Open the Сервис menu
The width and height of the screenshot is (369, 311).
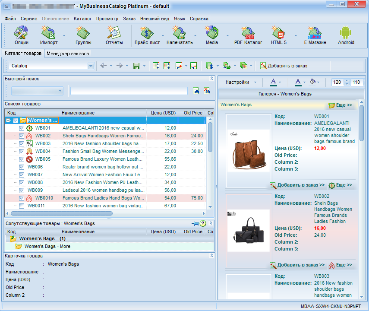pos(29,19)
